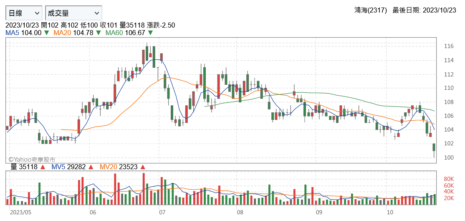Click the orange MA20 label in legend
Viewport: 465px width, 221px height.
click(62, 33)
